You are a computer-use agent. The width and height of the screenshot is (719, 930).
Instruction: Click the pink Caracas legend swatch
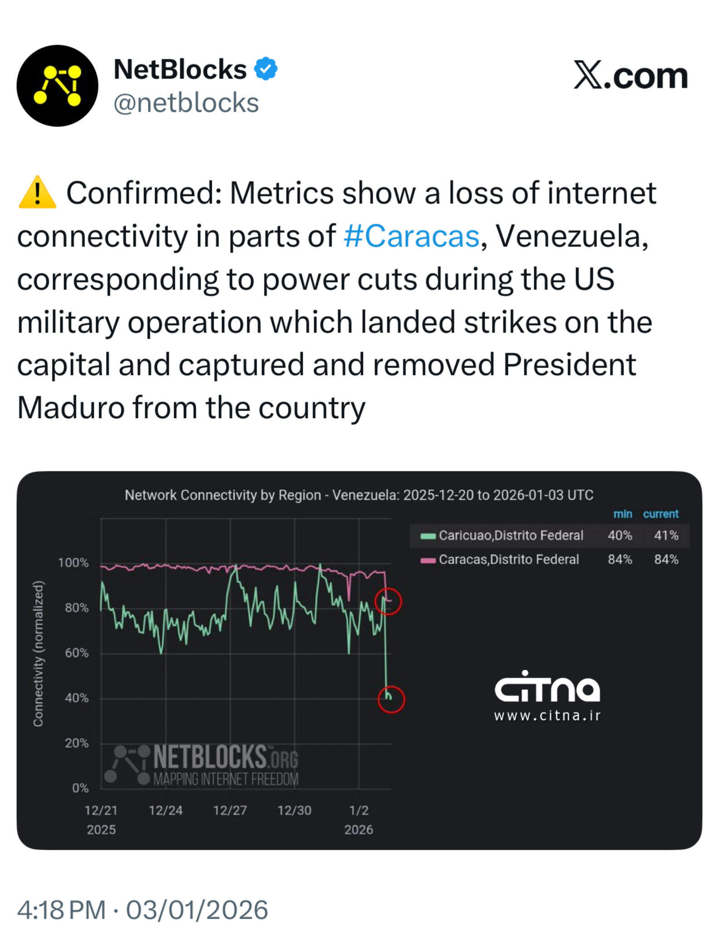(x=428, y=560)
